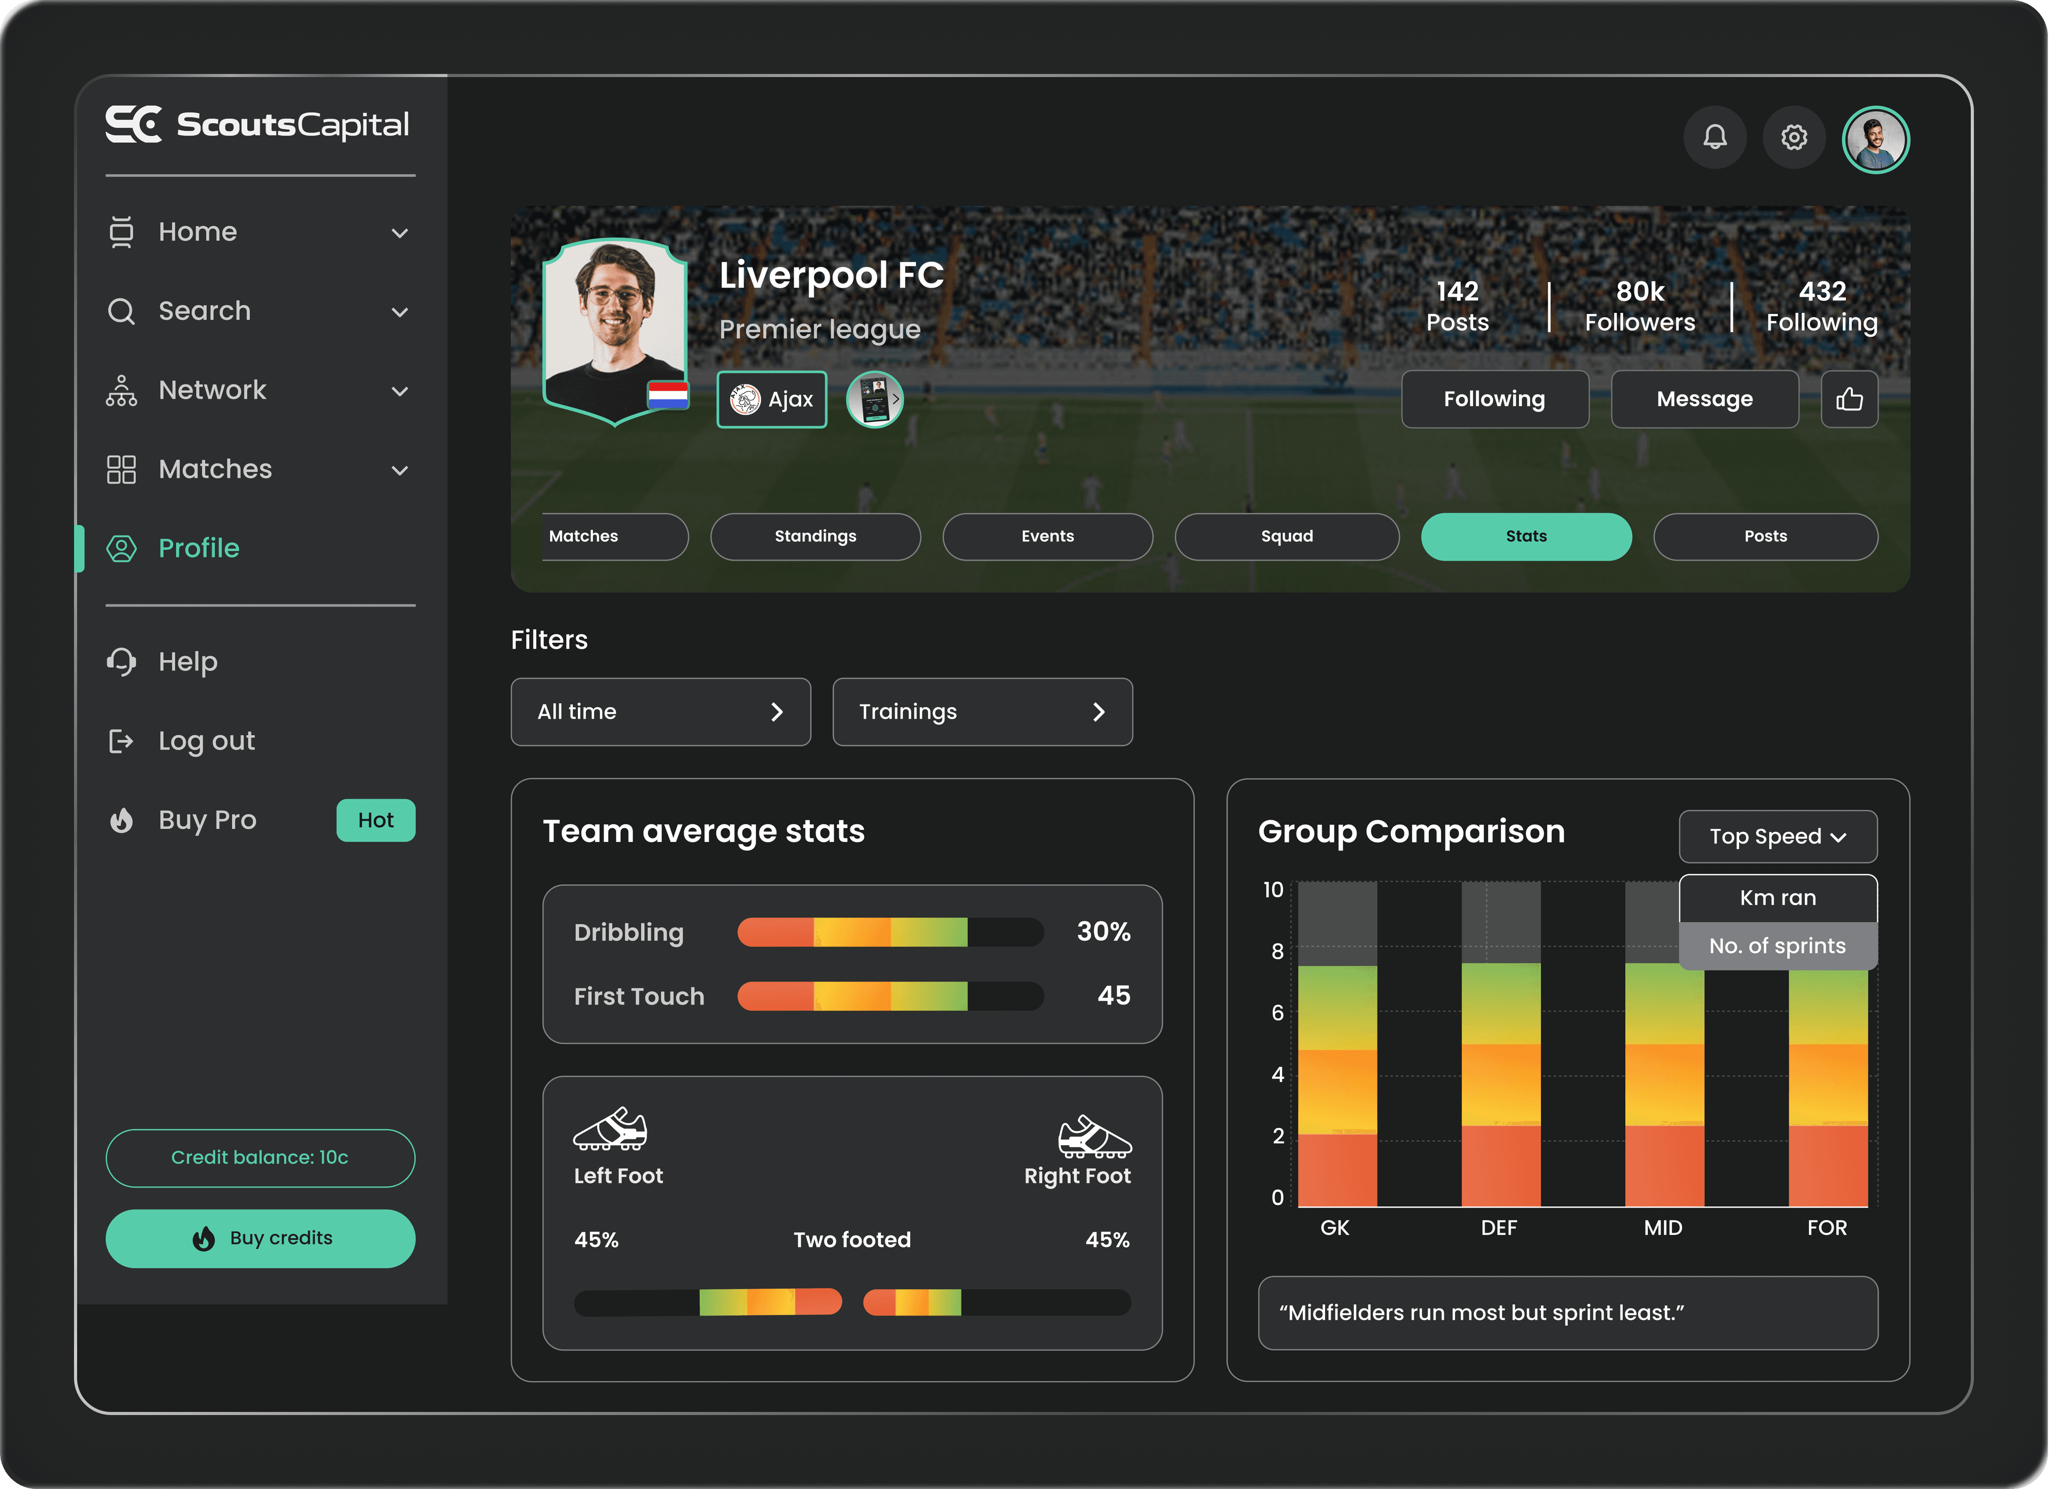
Task: Click the Liverpool FC title
Action: tap(831, 275)
